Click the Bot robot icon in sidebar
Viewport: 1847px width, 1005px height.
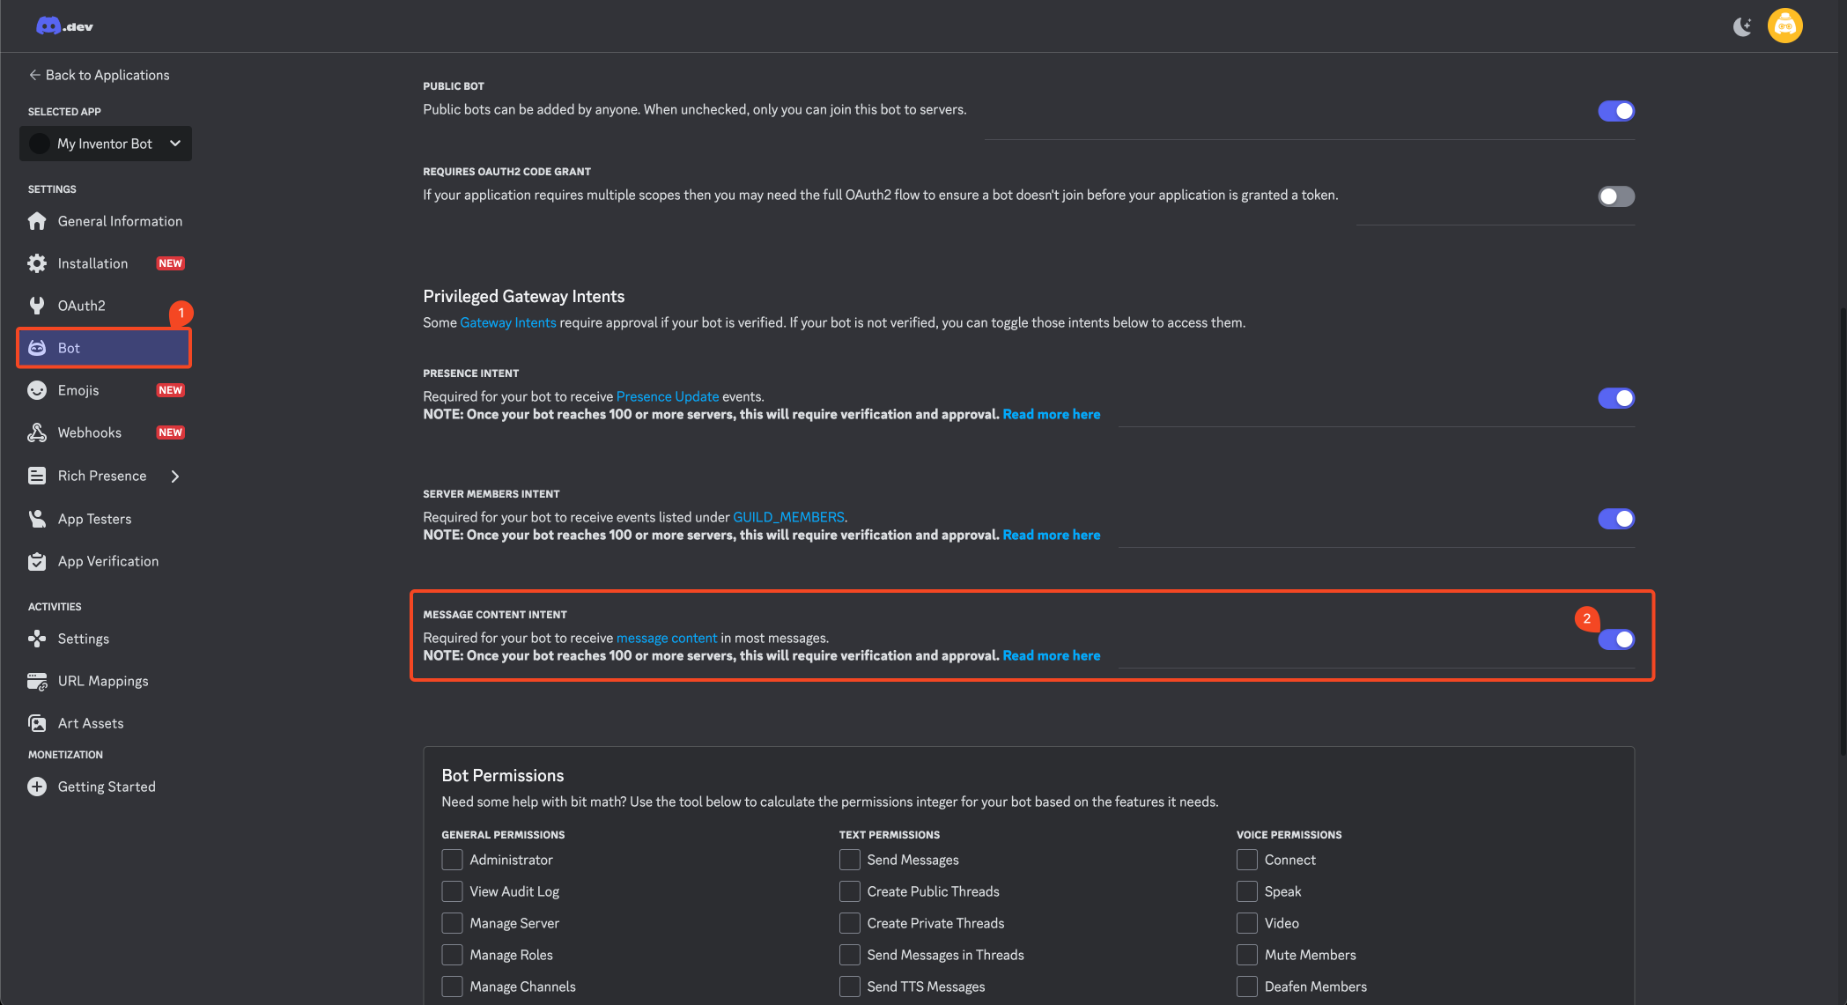coord(37,348)
